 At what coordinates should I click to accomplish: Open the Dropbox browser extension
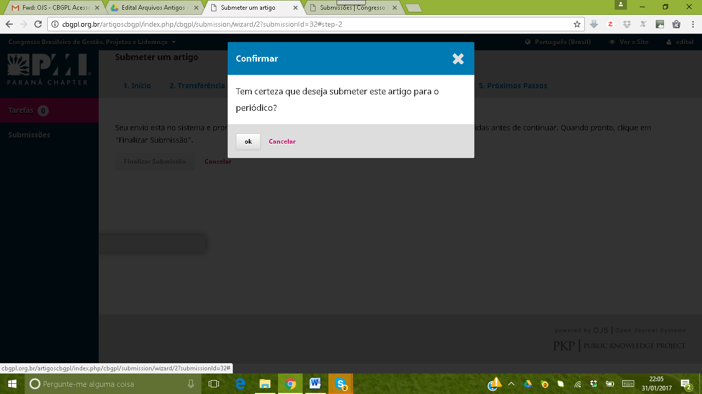tap(627, 24)
